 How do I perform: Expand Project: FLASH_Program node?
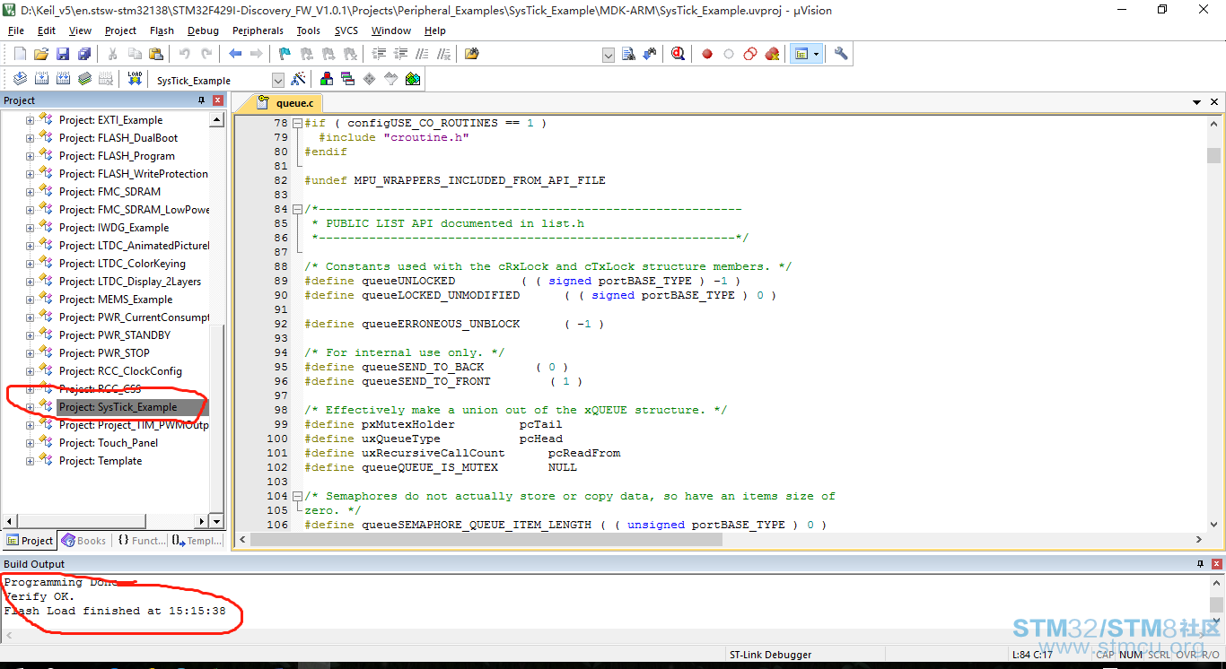coord(30,156)
